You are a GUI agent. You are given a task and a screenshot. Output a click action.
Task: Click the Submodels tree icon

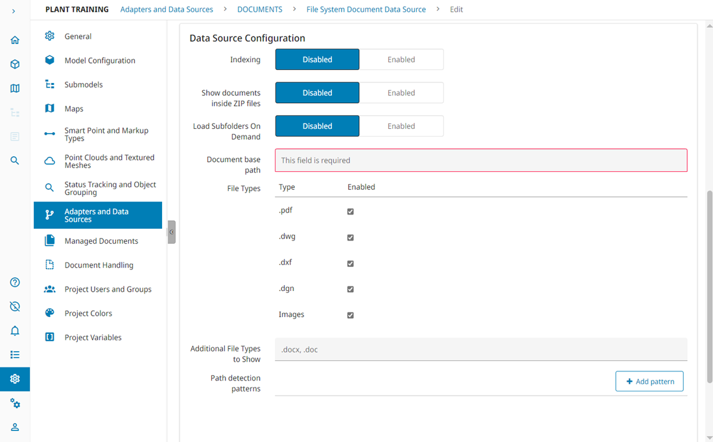(49, 84)
